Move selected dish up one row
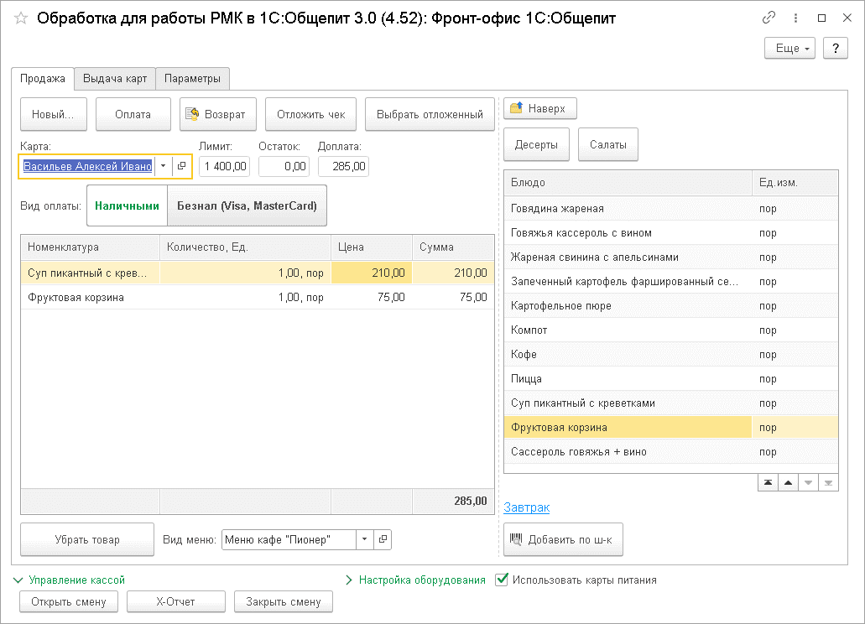 [x=788, y=482]
